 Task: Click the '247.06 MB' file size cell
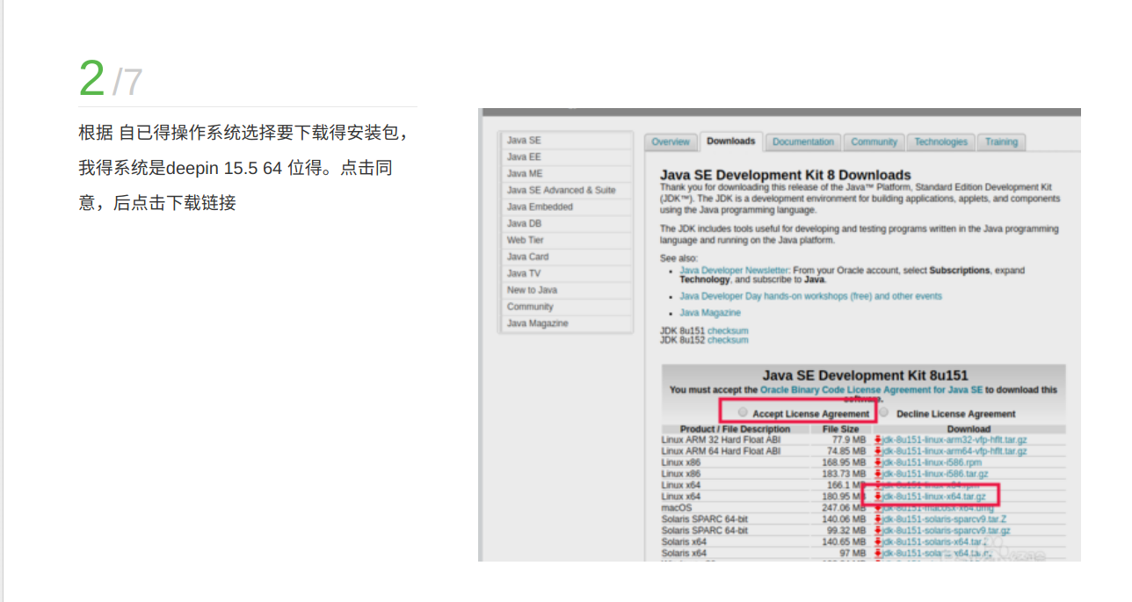pos(844,509)
